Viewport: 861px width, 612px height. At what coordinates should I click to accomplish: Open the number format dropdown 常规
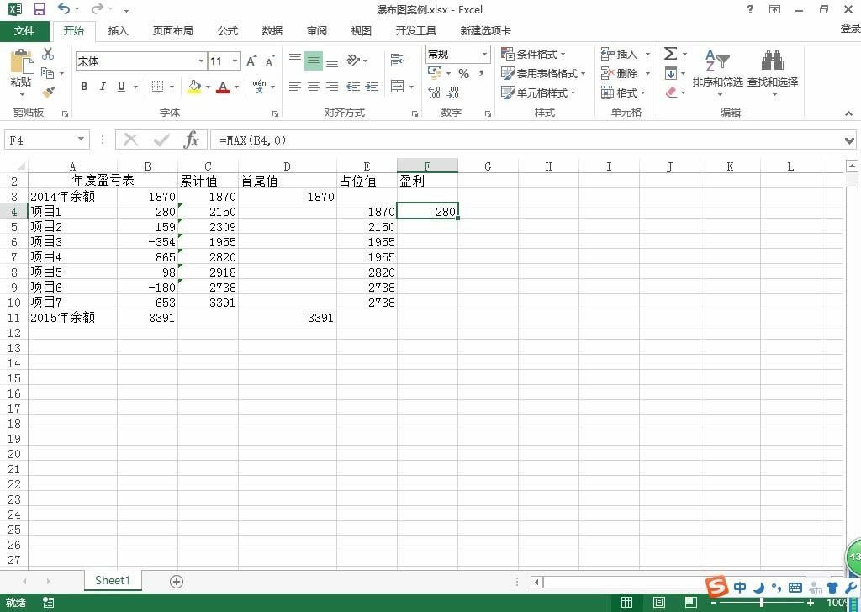click(485, 54)
